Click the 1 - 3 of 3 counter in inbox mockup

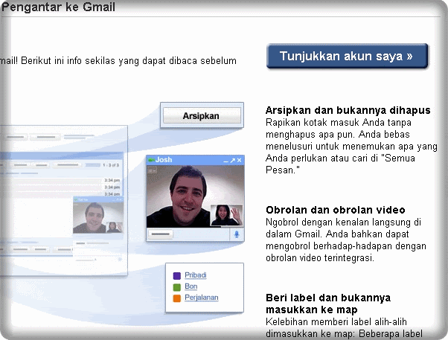(x=111, y=165)
